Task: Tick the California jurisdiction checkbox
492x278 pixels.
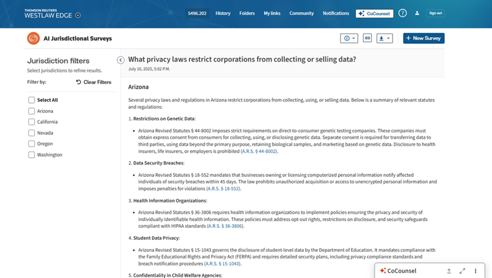Action: (32, 122)
